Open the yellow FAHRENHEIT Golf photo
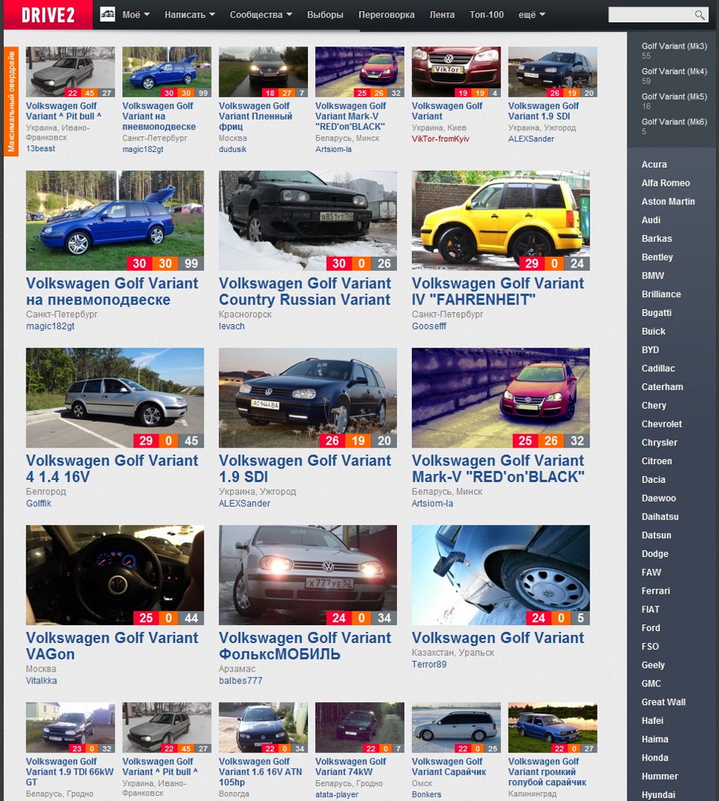 (x=501, y=221)
